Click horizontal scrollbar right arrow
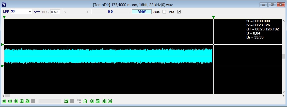 point(283,96)
